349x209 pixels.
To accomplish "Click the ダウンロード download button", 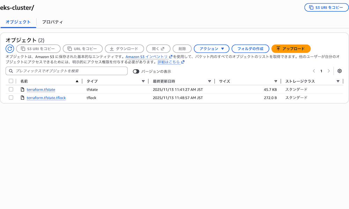I will tap(124, 49).
